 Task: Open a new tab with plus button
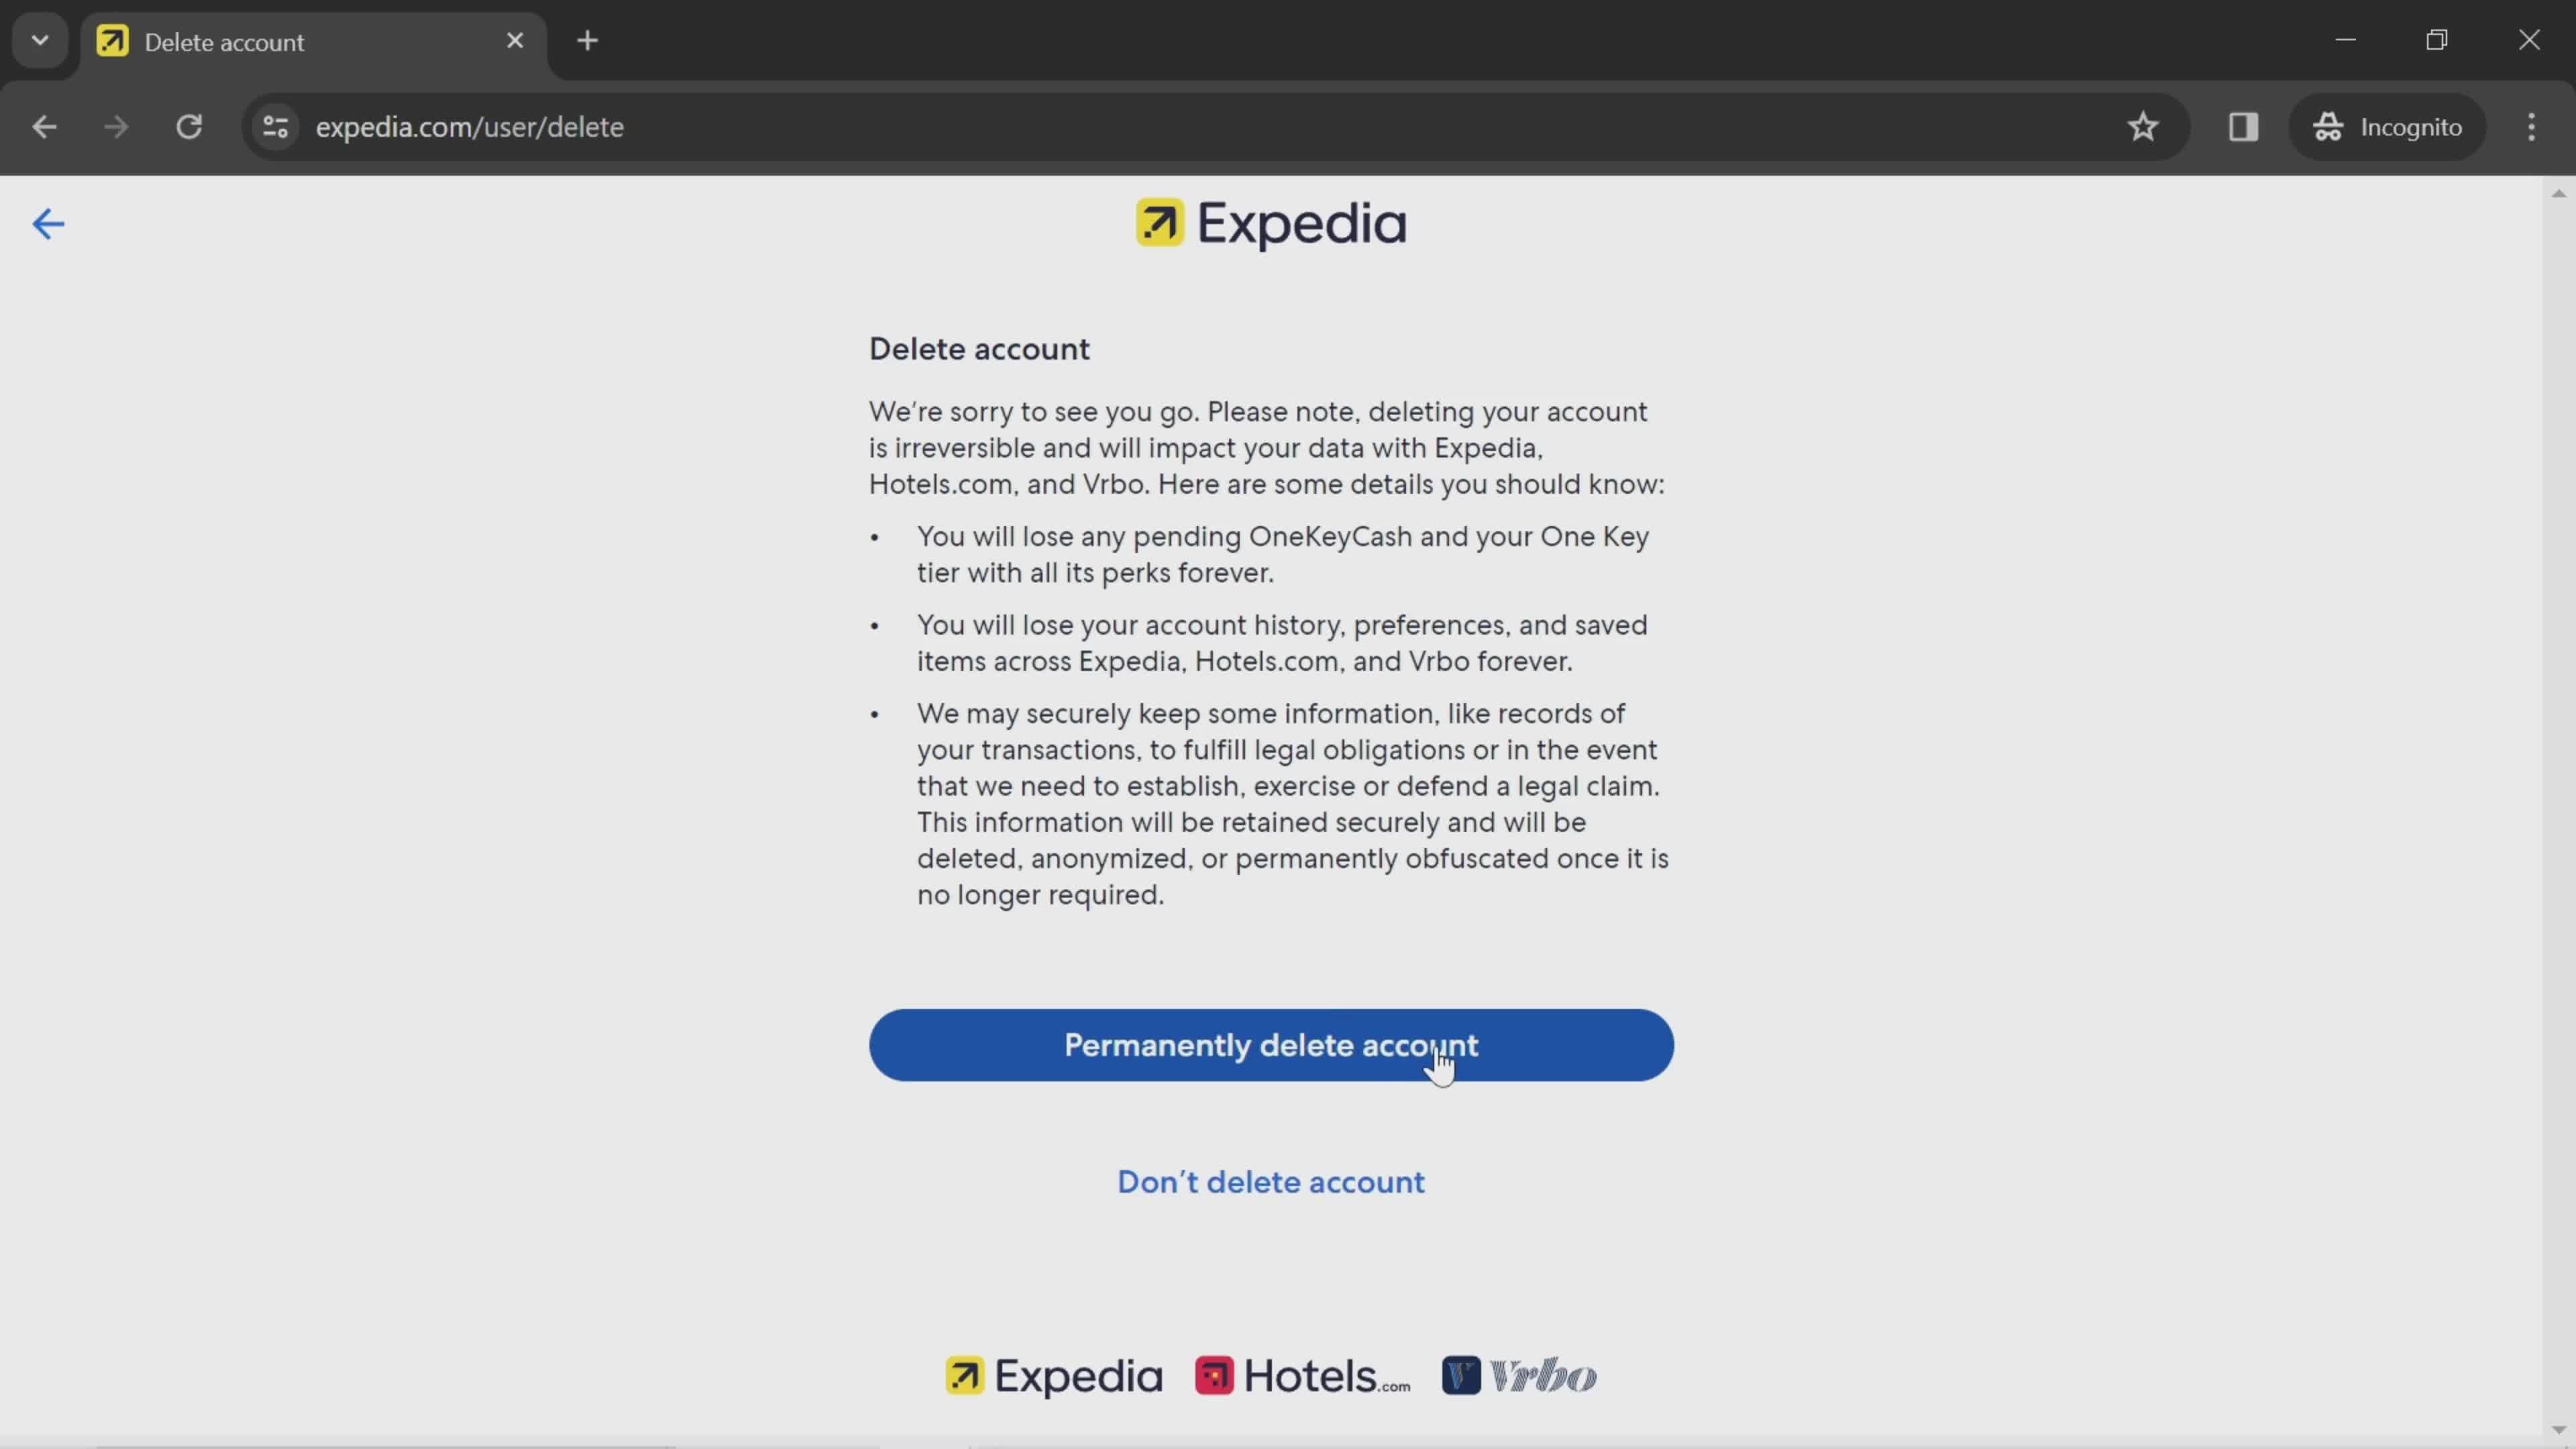pos(588,41)
